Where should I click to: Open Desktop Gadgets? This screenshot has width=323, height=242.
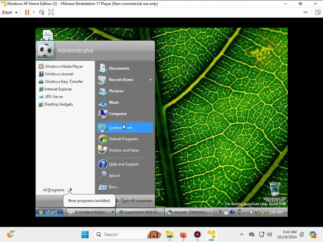coord(56,104)
